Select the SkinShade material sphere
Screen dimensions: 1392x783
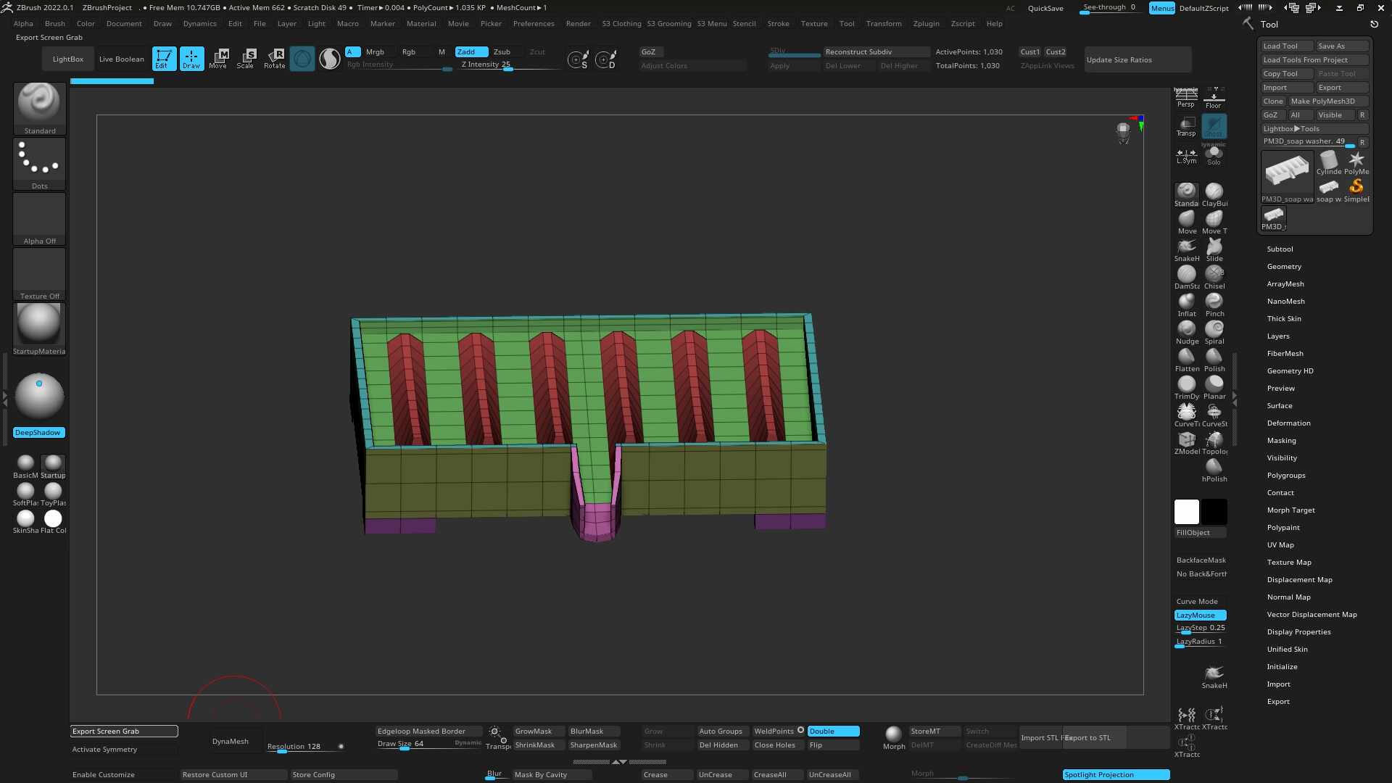pyautogui.click(x=25, y=521)
